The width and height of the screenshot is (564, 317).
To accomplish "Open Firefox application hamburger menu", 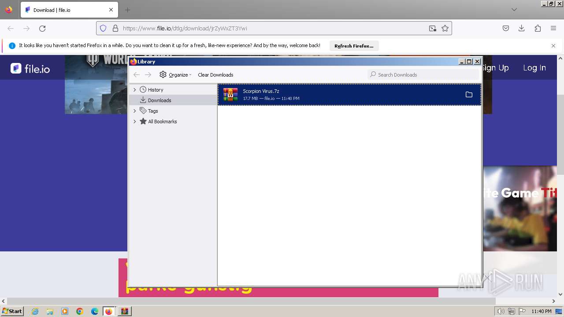I will click(553, 28).
